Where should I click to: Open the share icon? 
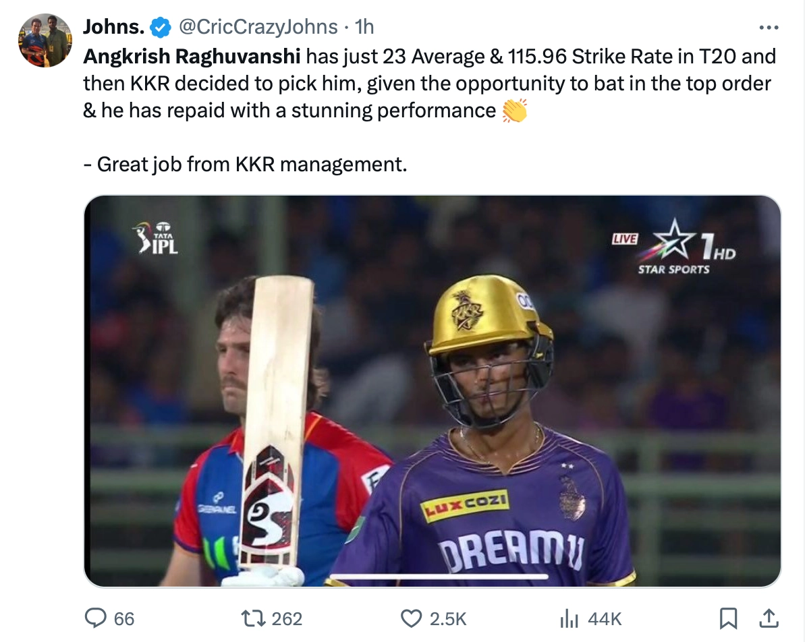click(x=769, y=618)
